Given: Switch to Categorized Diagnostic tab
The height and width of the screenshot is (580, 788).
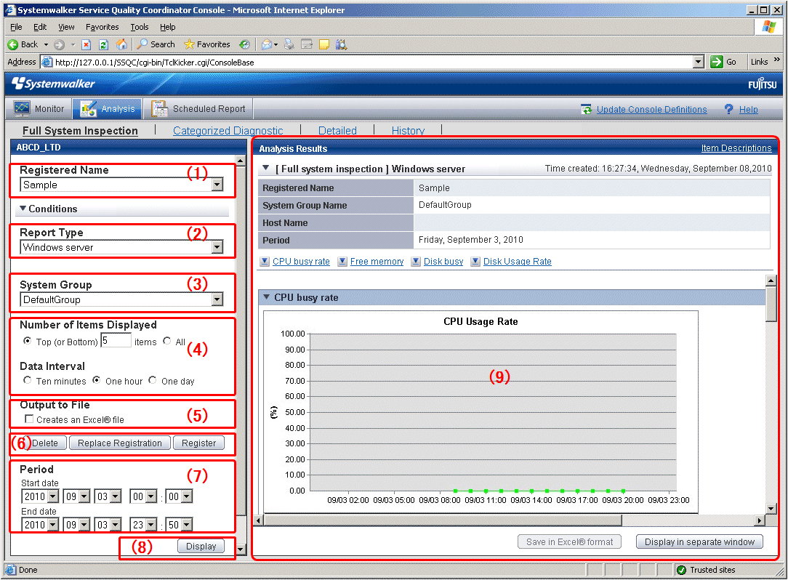Looking at the screenshot, I should pyautogui.click(x=228, y=131).
